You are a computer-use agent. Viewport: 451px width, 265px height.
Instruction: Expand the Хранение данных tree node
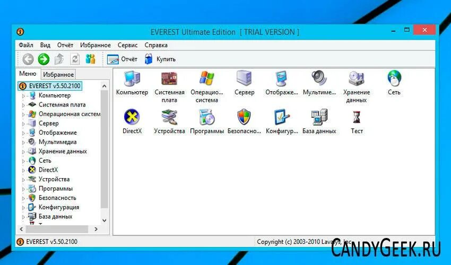pyautogui.click(x=23, y=152)
